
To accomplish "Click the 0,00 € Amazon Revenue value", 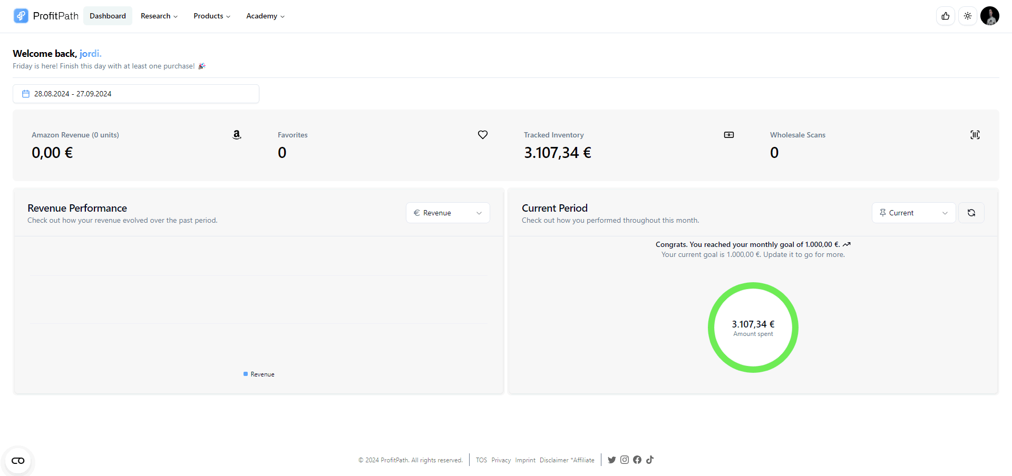I will [x=52, y=153].
